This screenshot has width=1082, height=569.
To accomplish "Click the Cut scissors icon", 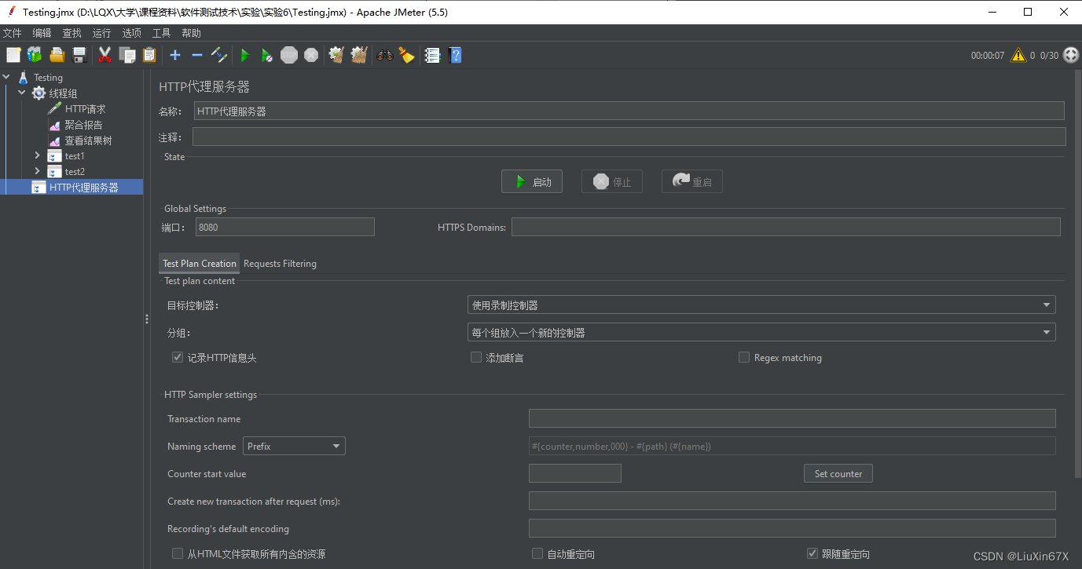I will click(x=105, y=55).
